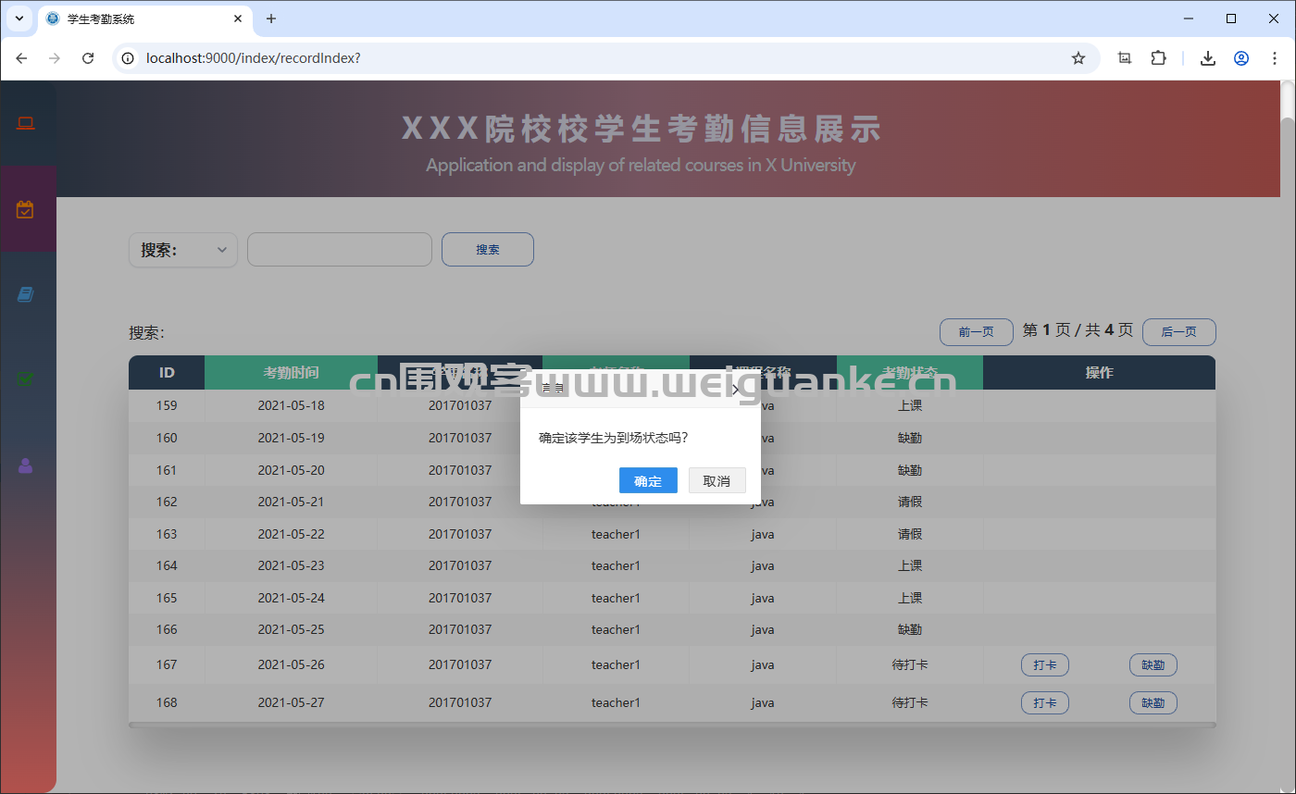Expand the 搜索 dropdown selector

pos(183,250)
